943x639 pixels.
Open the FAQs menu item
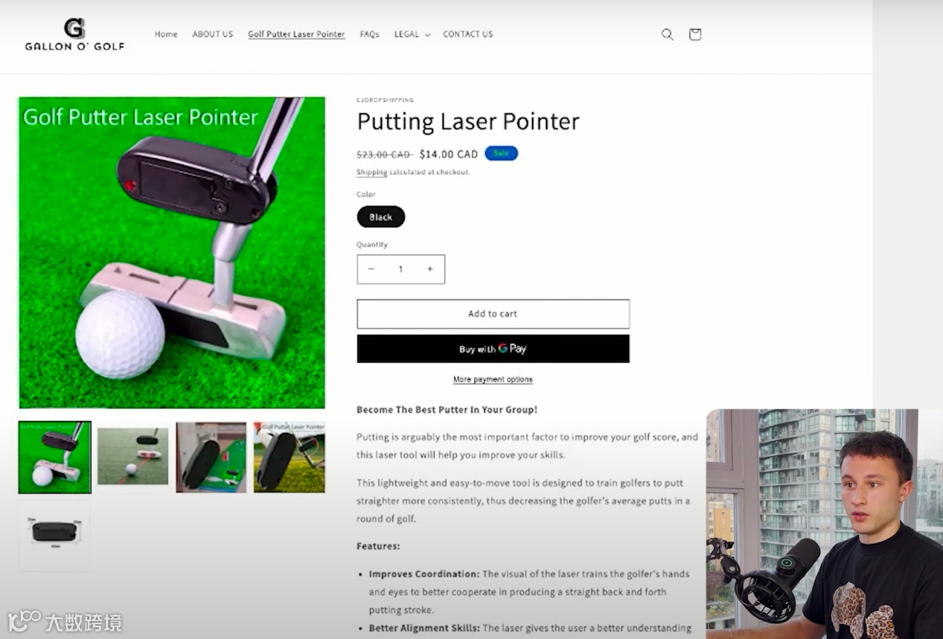pos(369,34)
